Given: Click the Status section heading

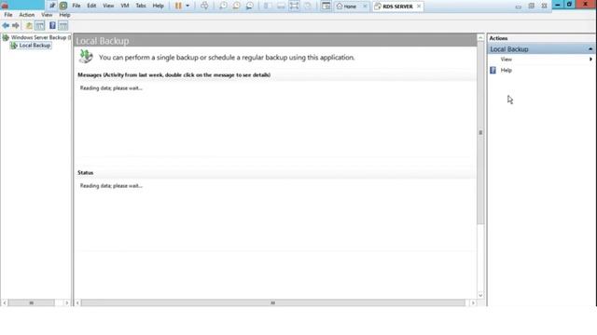Looking at the screenshot, I should point(85,172).
